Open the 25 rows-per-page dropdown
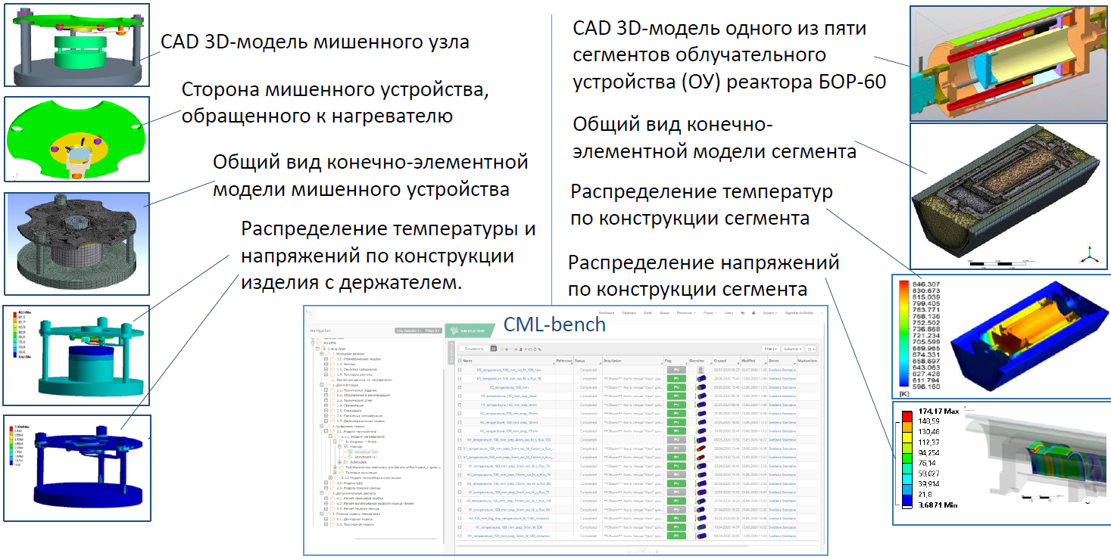This screenshot has height=559, width=1111. 811,349
